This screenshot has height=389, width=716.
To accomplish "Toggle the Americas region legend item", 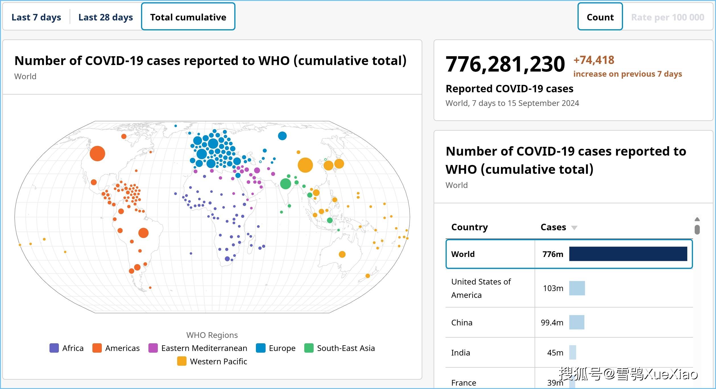I will coord(97,348).
